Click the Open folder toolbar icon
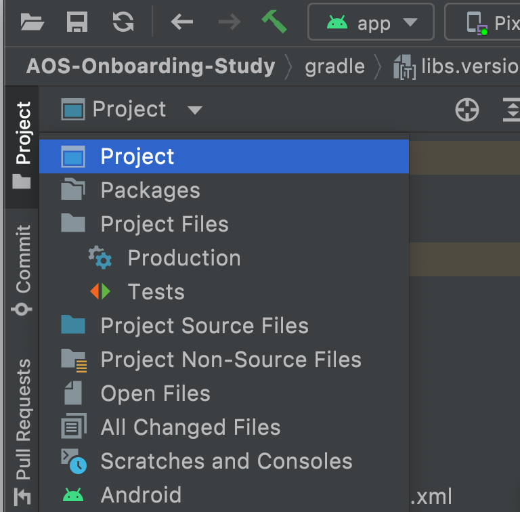Viewport: 520px width, 512px height. click(x=32, y=22)
